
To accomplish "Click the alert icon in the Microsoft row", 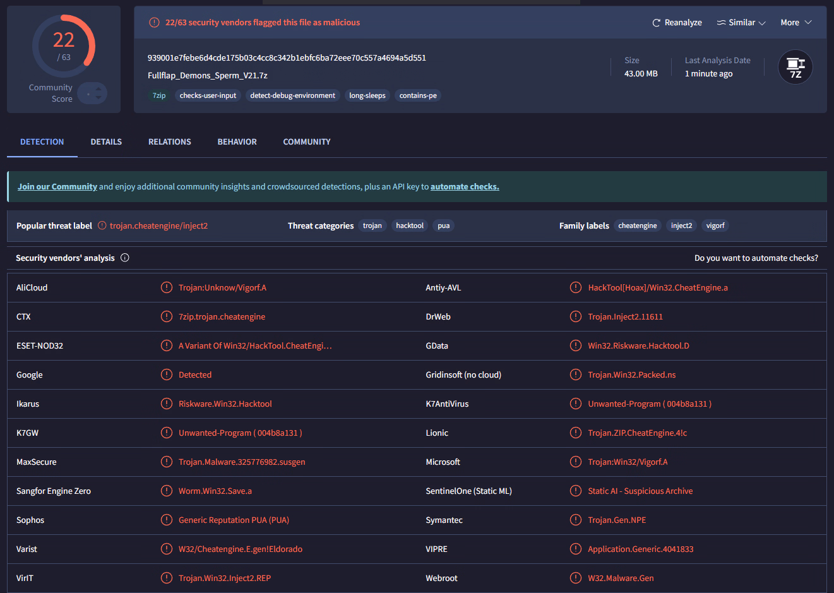I will tap(575, 462).
